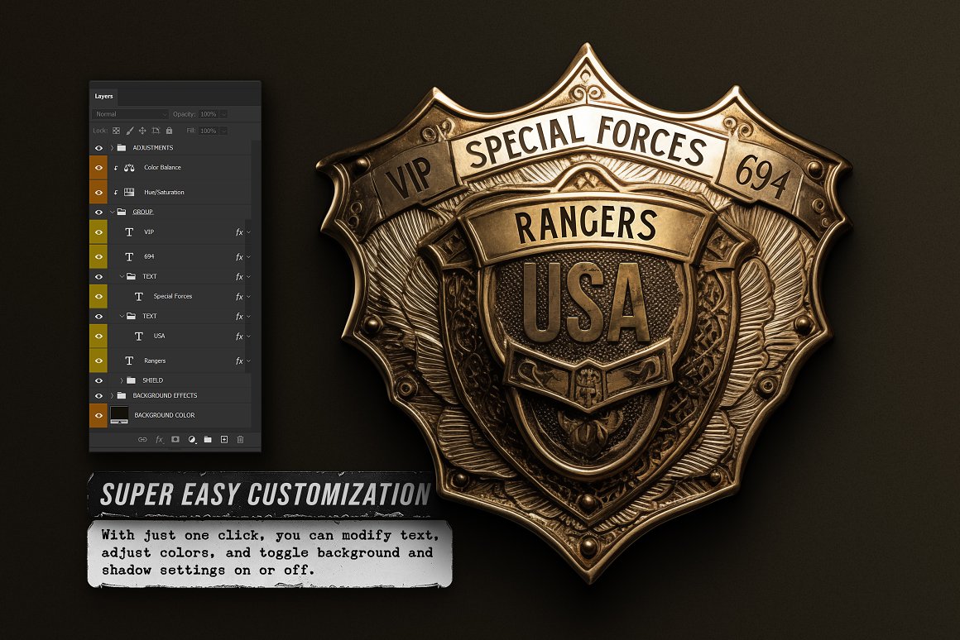Expand the ADJUSTMENTS layer group
The image size is (960, 640).
click(x=111, y=148)
